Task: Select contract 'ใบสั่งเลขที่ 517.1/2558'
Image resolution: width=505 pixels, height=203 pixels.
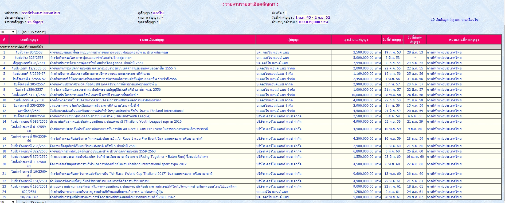Action: [x=29, y=95]
